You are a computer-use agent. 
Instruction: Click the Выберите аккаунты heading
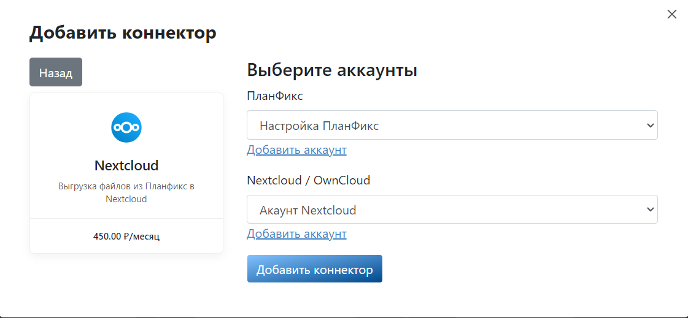tap(332, 70)
